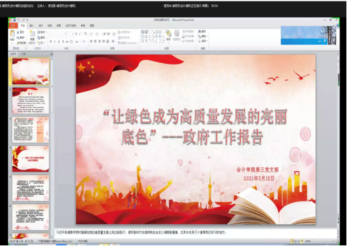Click the Find binoculars icon in the editing group
This screenshot has height=246, width=347.
coord(200,32)
